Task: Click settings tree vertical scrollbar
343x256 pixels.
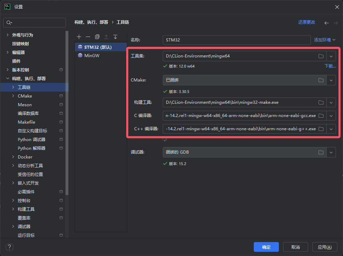Action: point(67,113)
